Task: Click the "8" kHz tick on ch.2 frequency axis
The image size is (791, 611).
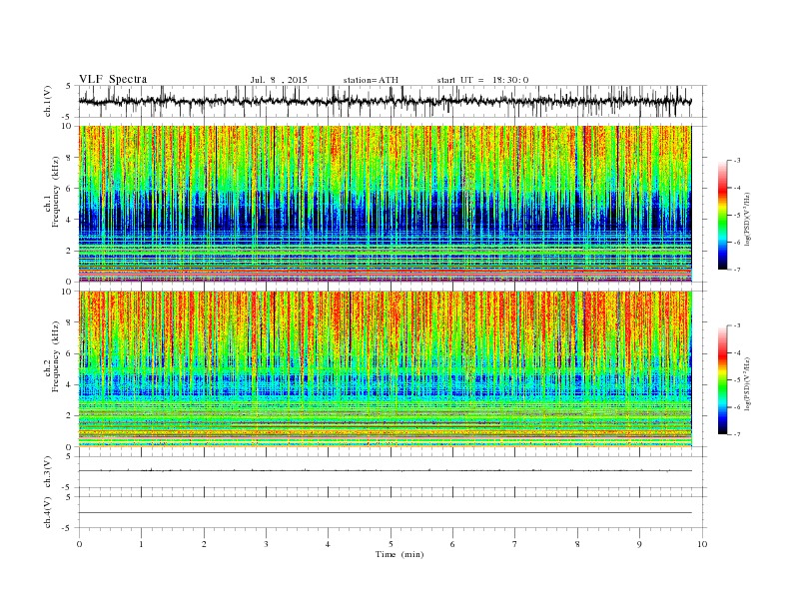Action: (70, 322)
